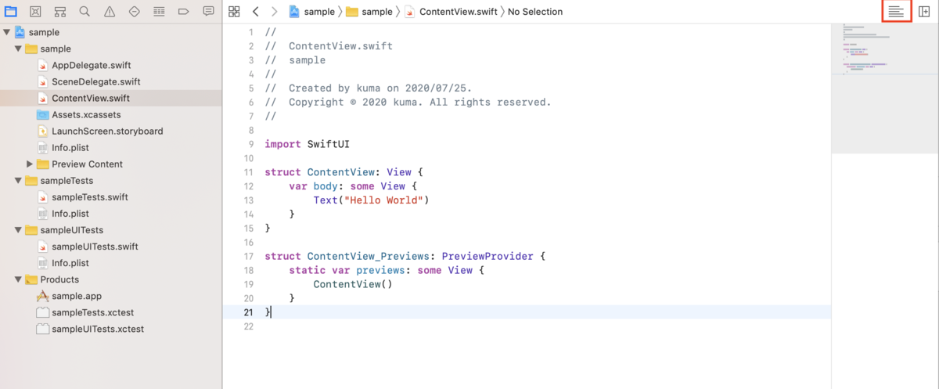Open the Breakpoint navigator tab
The height and width of the screenshot is (389, 939).
184,12
